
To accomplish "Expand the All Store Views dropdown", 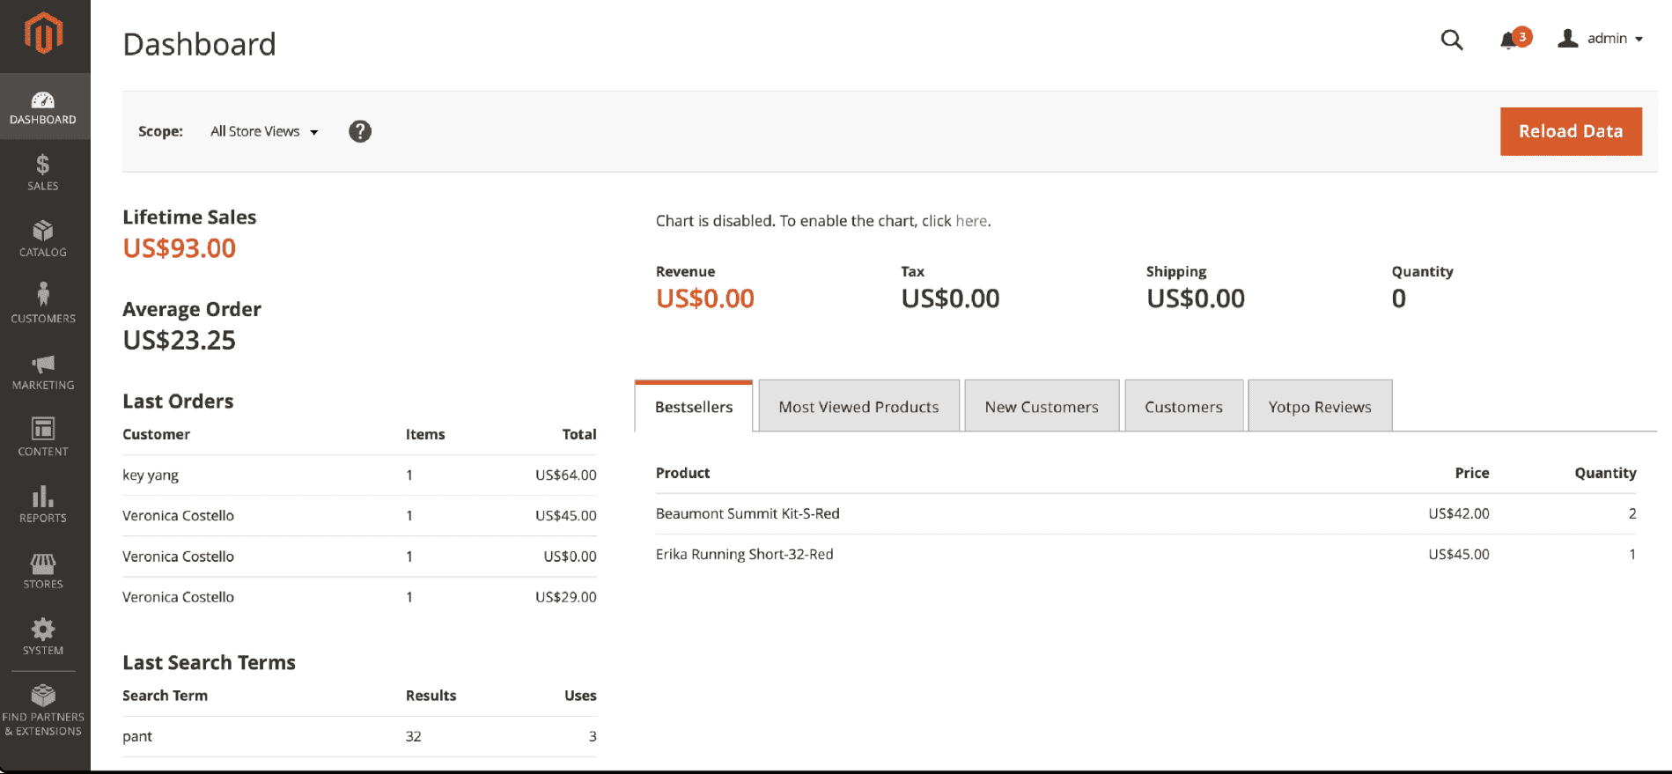I will click(264, 131).
